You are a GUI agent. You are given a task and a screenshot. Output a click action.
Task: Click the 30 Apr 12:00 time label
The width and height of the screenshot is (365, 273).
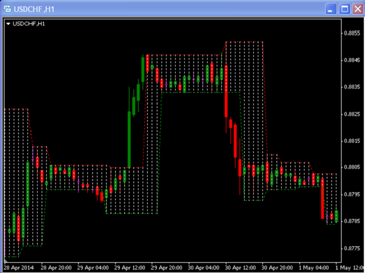point(240,268)
